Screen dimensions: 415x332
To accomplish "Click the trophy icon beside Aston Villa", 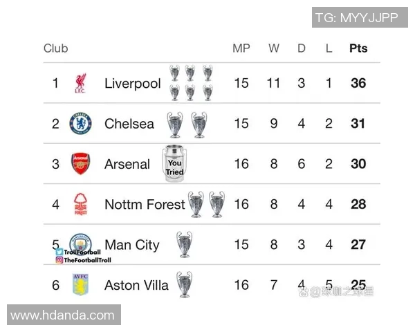I will (184, 284).
